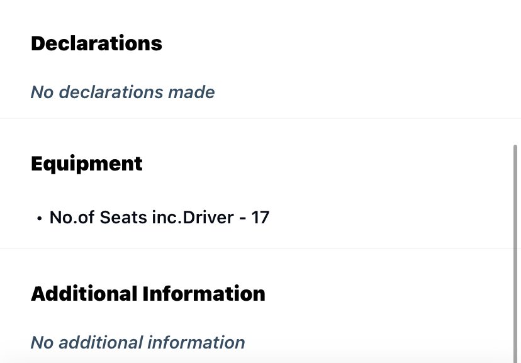Screen dimensions: 521x363
Task: Click the Declarations section heading
Action: tap(96, 43)
